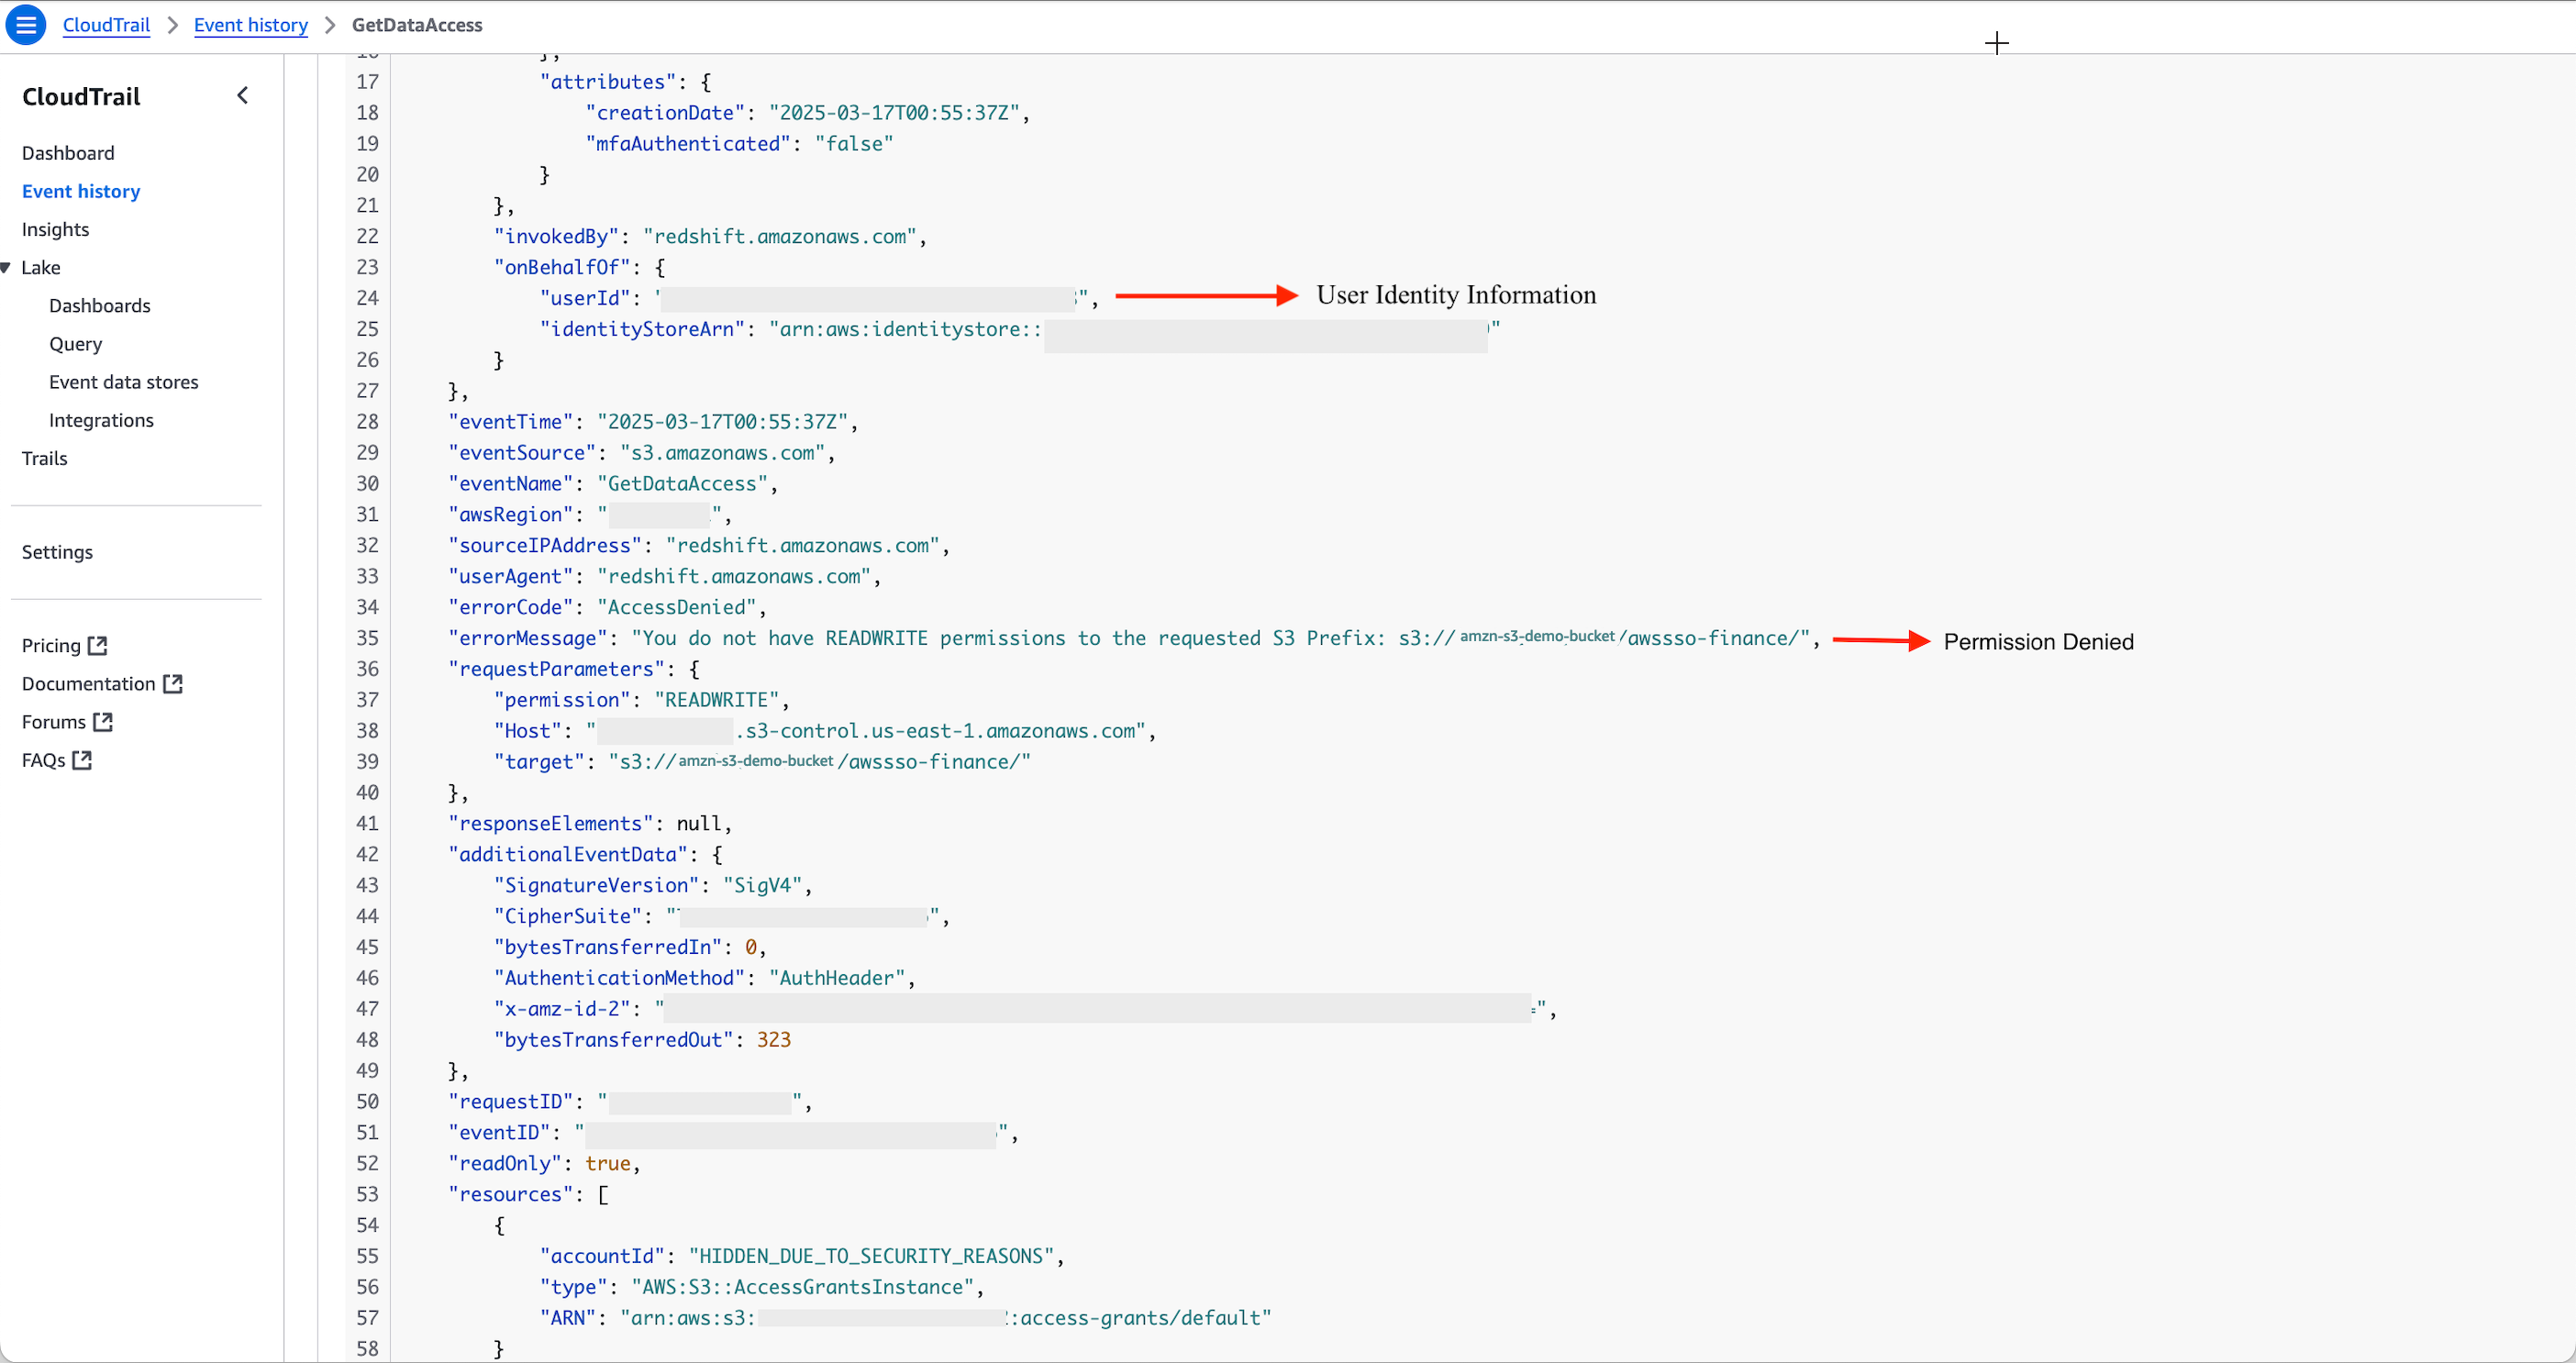Viewport: 2576px width, 1363px height.
Task: Open the hamburger navigation menu icon
Action: (26, 25)
